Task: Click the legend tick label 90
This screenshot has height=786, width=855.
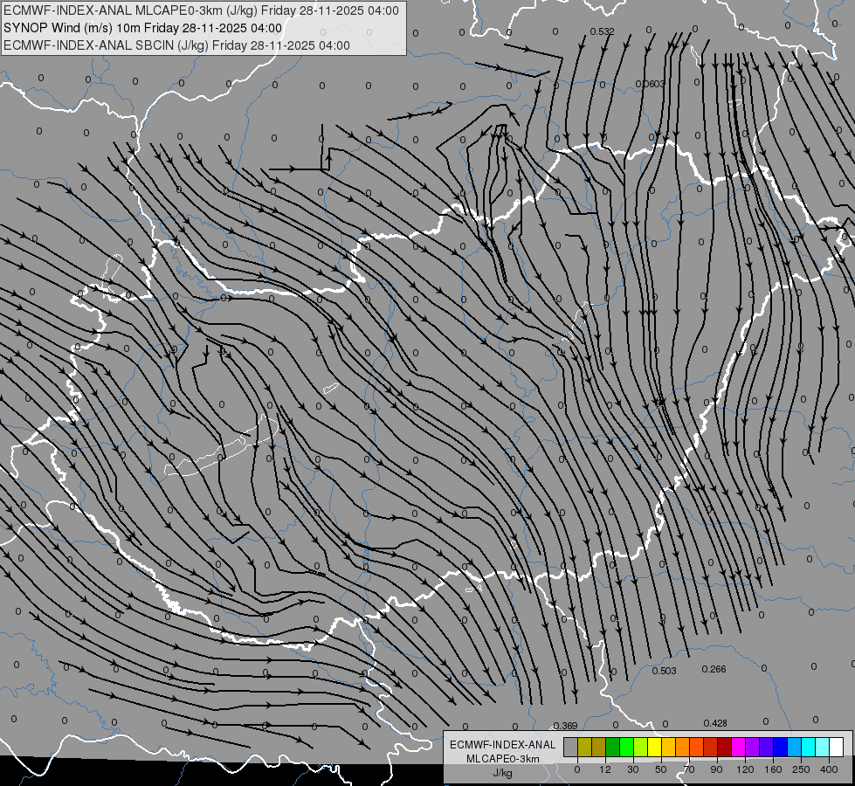Action: tap(716, 769)
